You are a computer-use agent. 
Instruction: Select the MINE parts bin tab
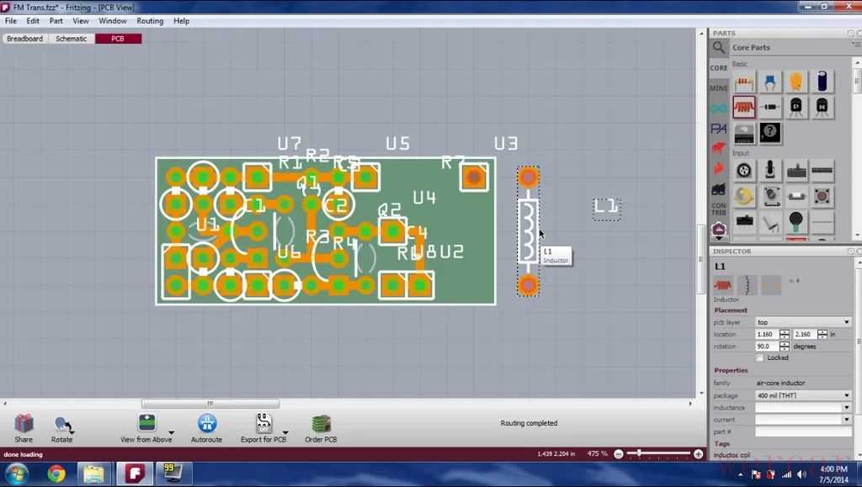click(x=719, y=87)
